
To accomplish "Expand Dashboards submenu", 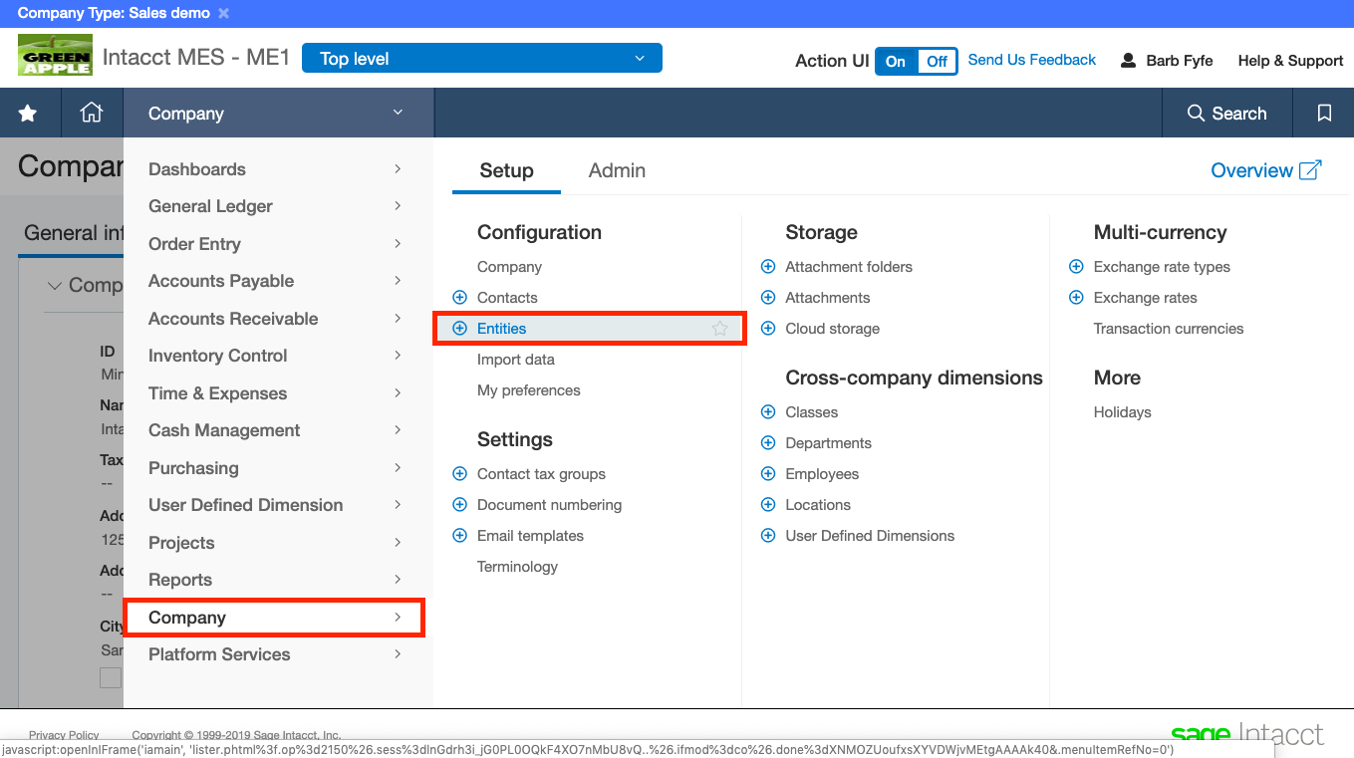I will 398,169.
